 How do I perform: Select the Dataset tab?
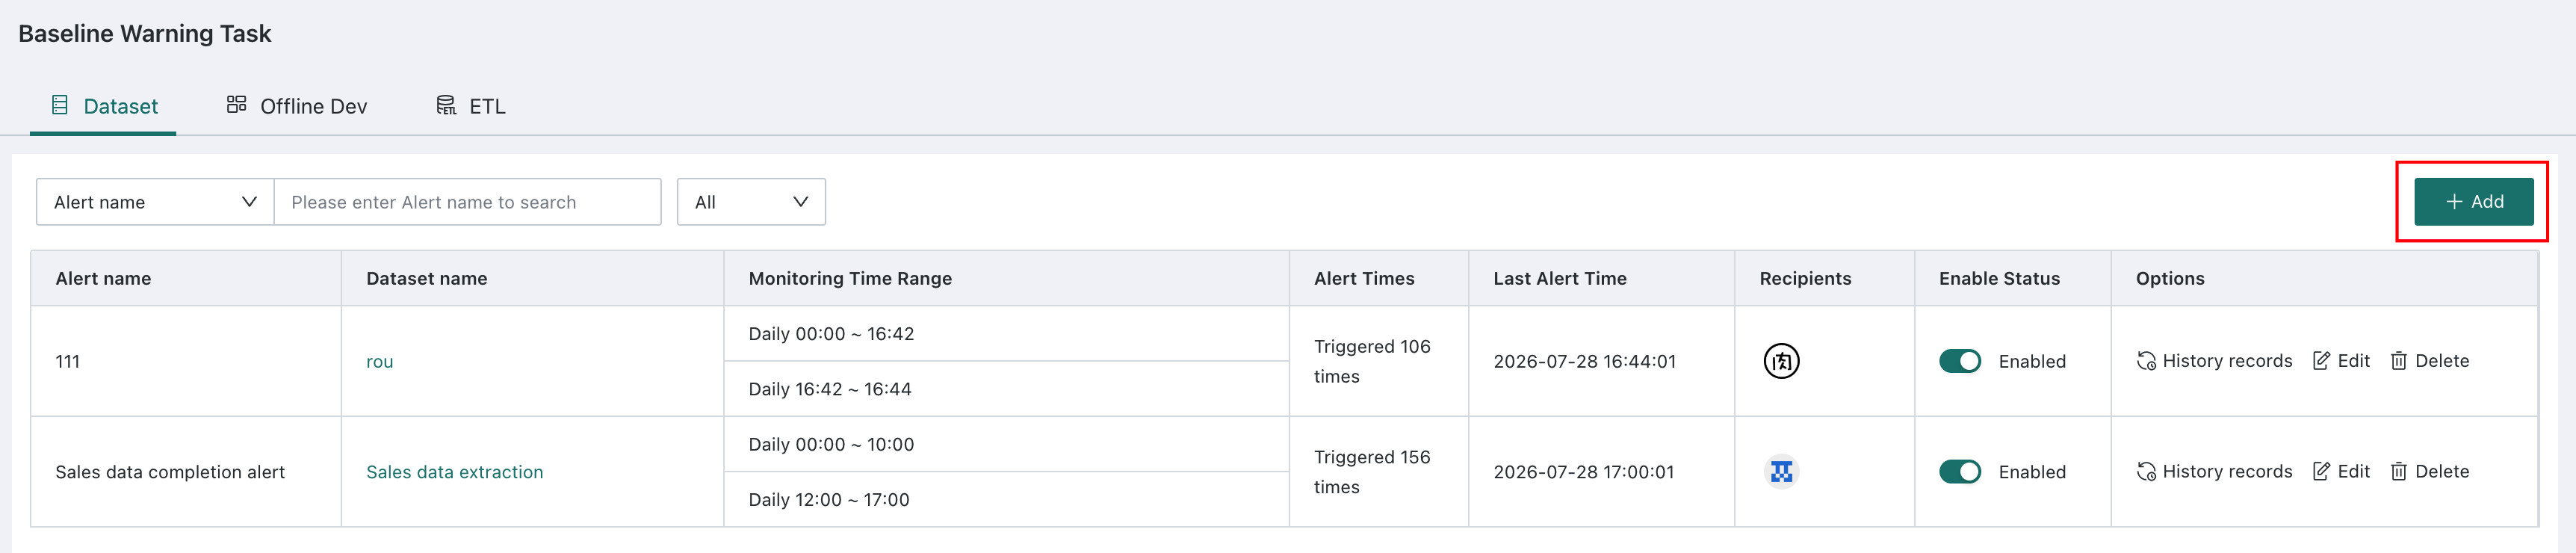[x=104, y=106]
